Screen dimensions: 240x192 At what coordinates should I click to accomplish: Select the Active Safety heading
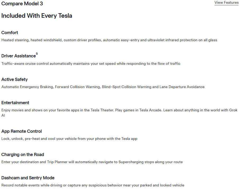15,80
